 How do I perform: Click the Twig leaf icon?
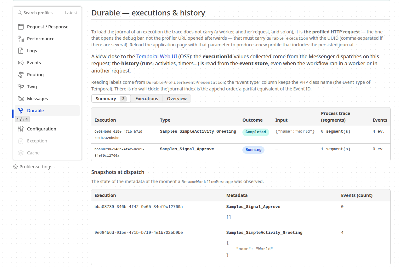click(x=21, y=87)
